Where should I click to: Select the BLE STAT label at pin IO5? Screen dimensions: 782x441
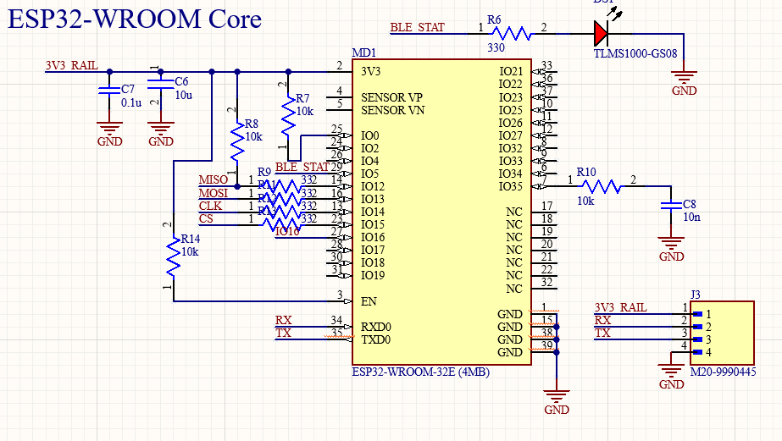(302, 167)
